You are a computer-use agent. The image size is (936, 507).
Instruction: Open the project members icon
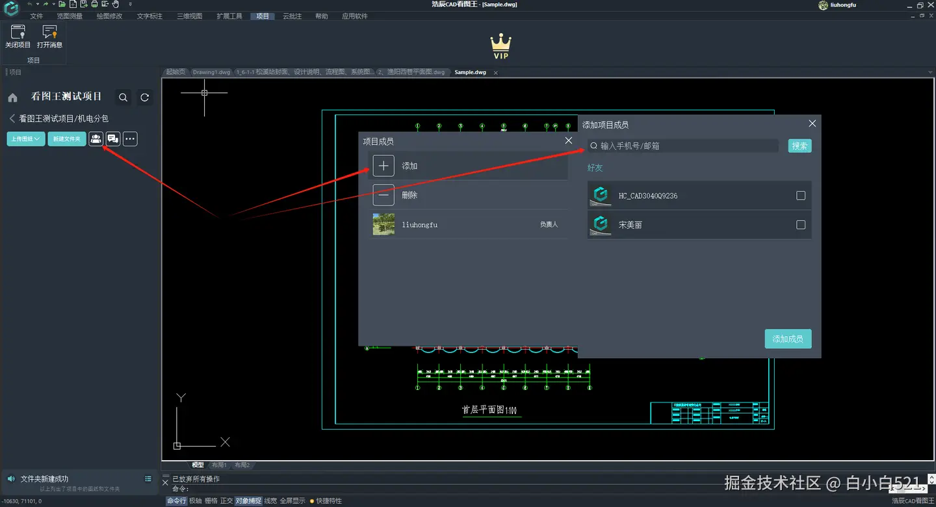(96, 138)
